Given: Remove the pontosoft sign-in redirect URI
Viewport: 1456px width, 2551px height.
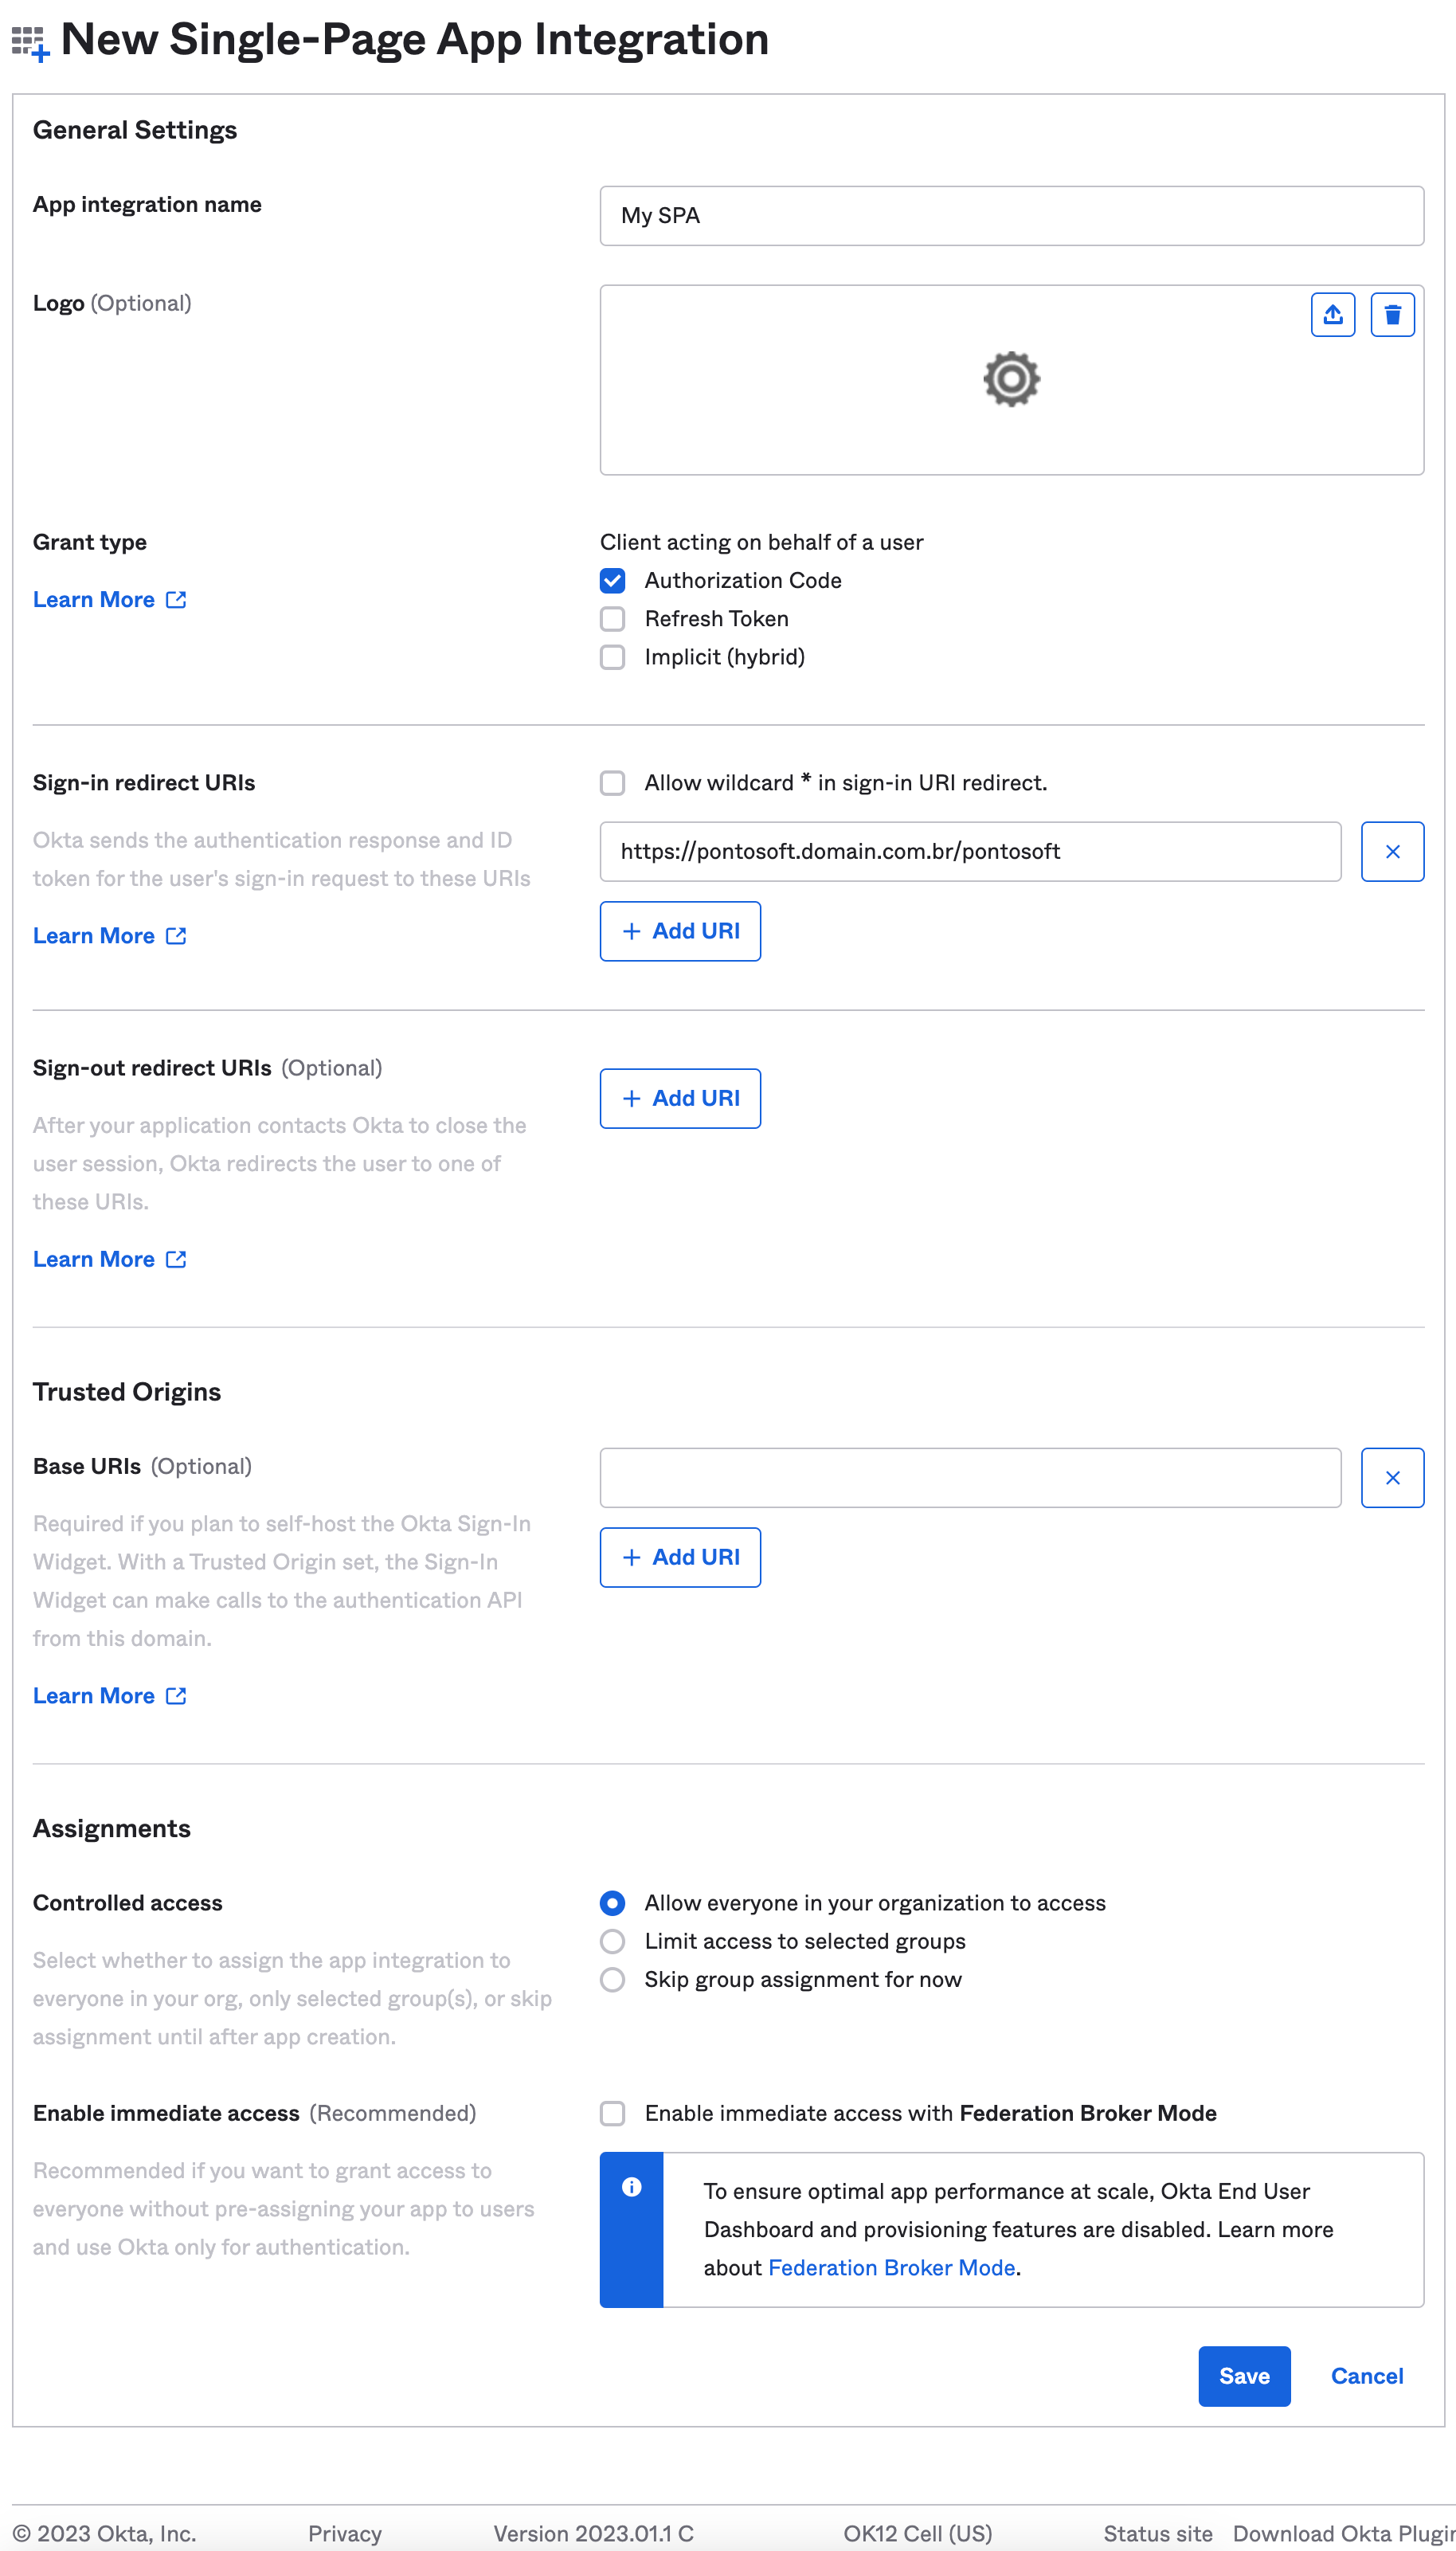Looking at the screenshot, I should pyautogui.click(x=1392, y=851).
